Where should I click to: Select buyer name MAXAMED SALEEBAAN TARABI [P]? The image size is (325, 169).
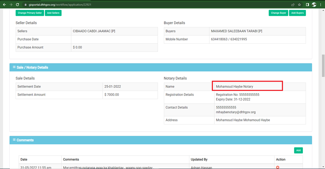(x=236, y=31)
